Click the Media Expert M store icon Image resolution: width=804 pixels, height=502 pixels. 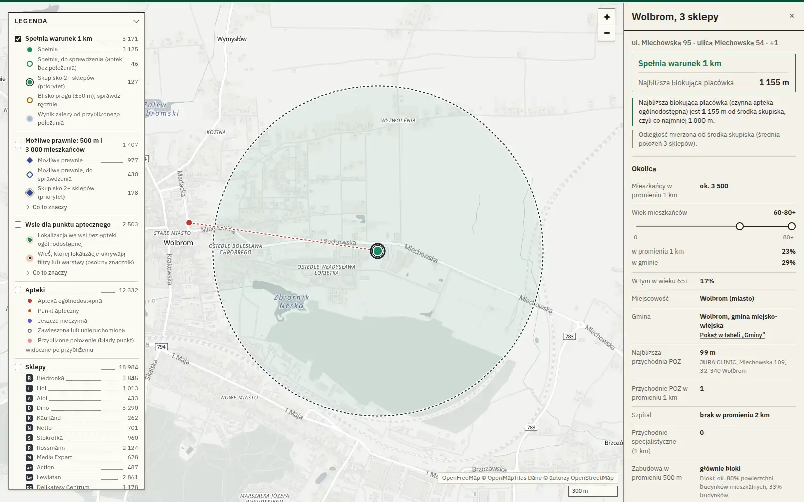(29, 457)
